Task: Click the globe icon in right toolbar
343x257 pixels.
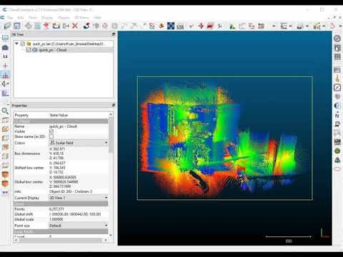Action: [337, 106]
